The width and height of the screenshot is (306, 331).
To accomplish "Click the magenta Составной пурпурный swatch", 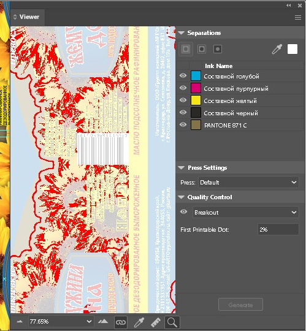I will [x=196, y=88].
